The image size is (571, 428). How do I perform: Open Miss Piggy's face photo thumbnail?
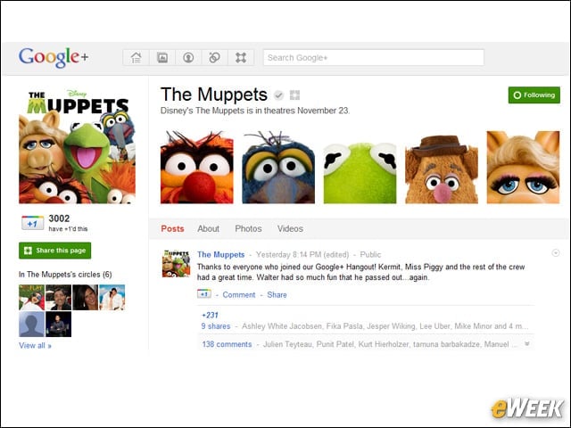(x=524, y=167)
